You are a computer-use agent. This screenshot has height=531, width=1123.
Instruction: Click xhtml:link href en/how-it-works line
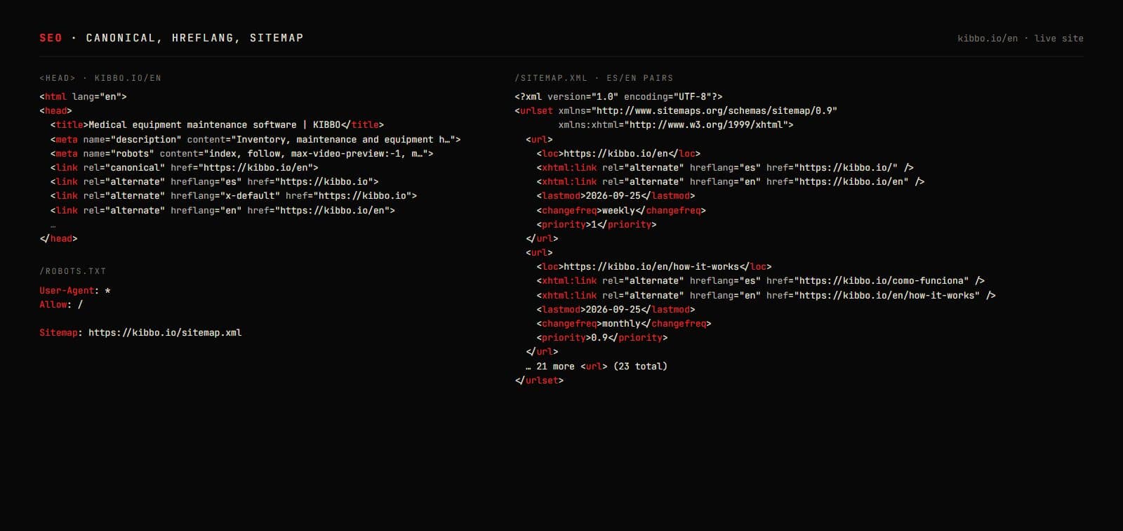click(766, 296)
